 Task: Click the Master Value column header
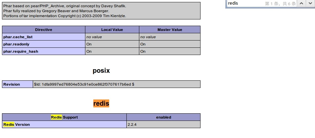169,30
